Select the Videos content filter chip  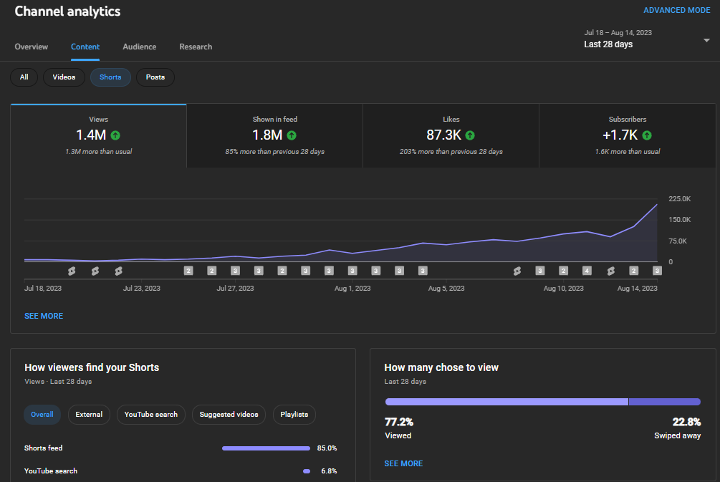(x=64, y=77)
